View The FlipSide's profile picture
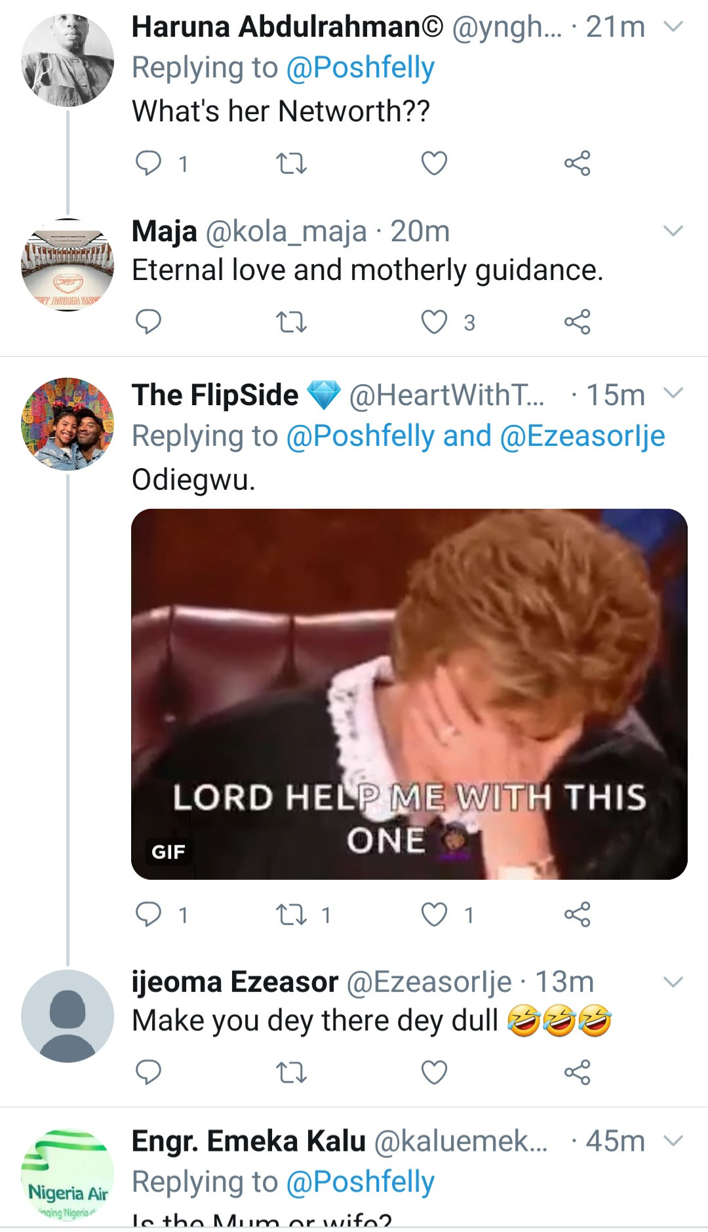The width and height of the screenshot is (708, 1232). (x=68, y=424)
